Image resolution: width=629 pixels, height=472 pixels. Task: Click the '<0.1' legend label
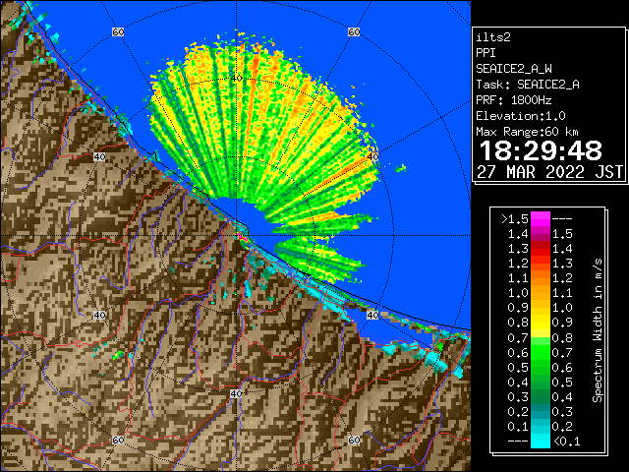click(566, 442)
